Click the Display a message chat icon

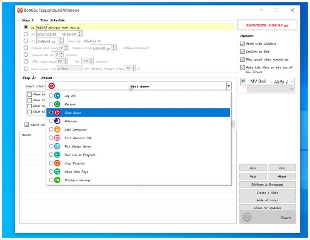[x=57, y=180]
